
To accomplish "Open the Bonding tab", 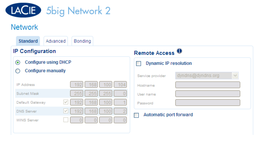I will point(82,41).
